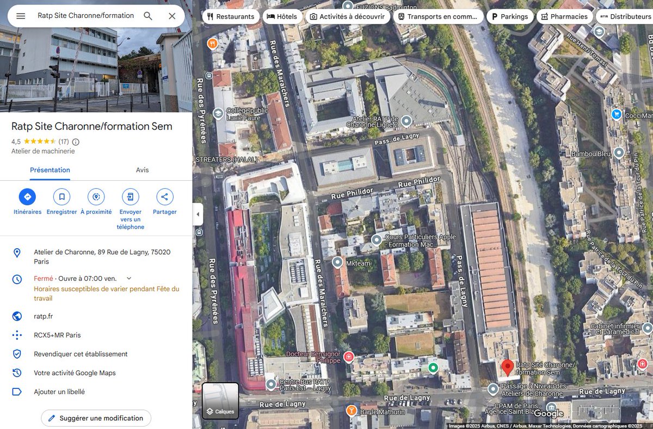Click the red Ratp Site Charonne pin
This screenshot has height=429, width=653.
507,367
